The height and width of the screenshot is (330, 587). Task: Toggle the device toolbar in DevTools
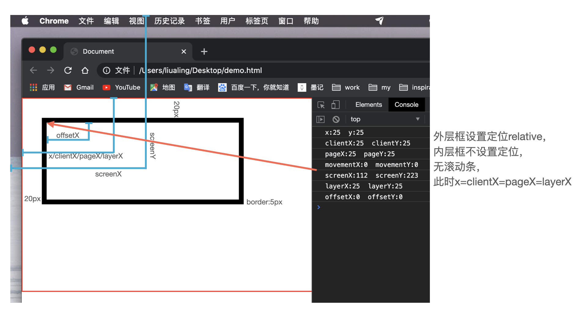[335, 105]
